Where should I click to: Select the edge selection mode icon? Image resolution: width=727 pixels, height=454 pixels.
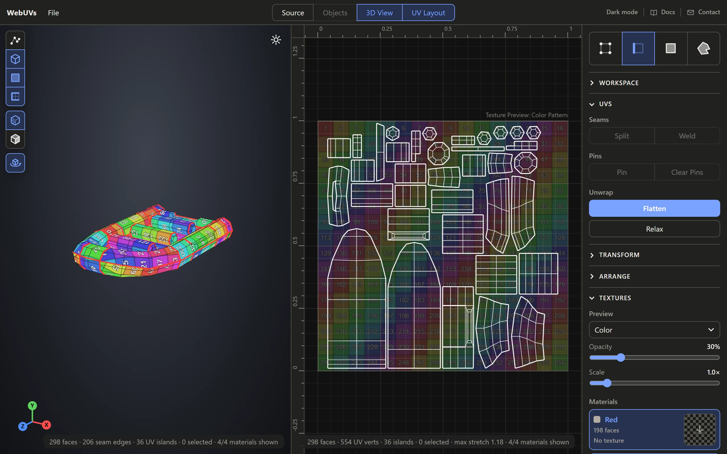(638, 48)
